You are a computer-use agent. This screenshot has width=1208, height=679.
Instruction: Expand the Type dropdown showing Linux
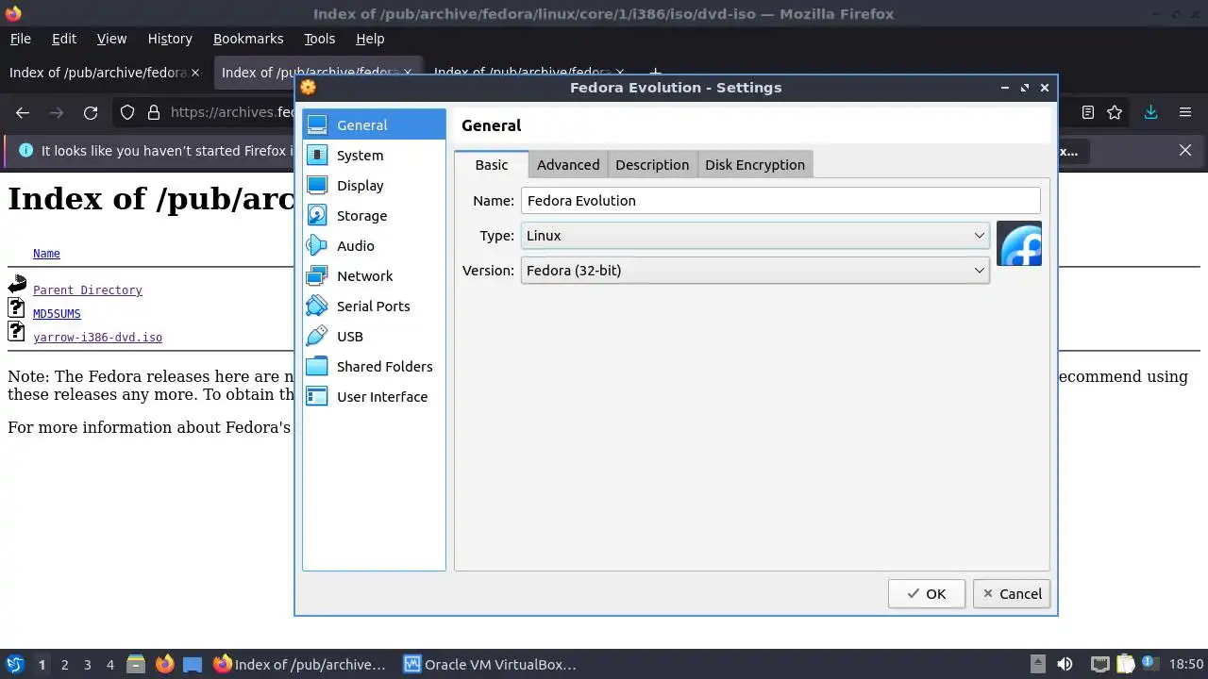[754, 236]
